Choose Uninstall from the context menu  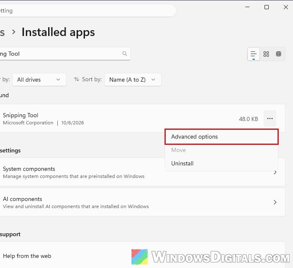(221, 163)
